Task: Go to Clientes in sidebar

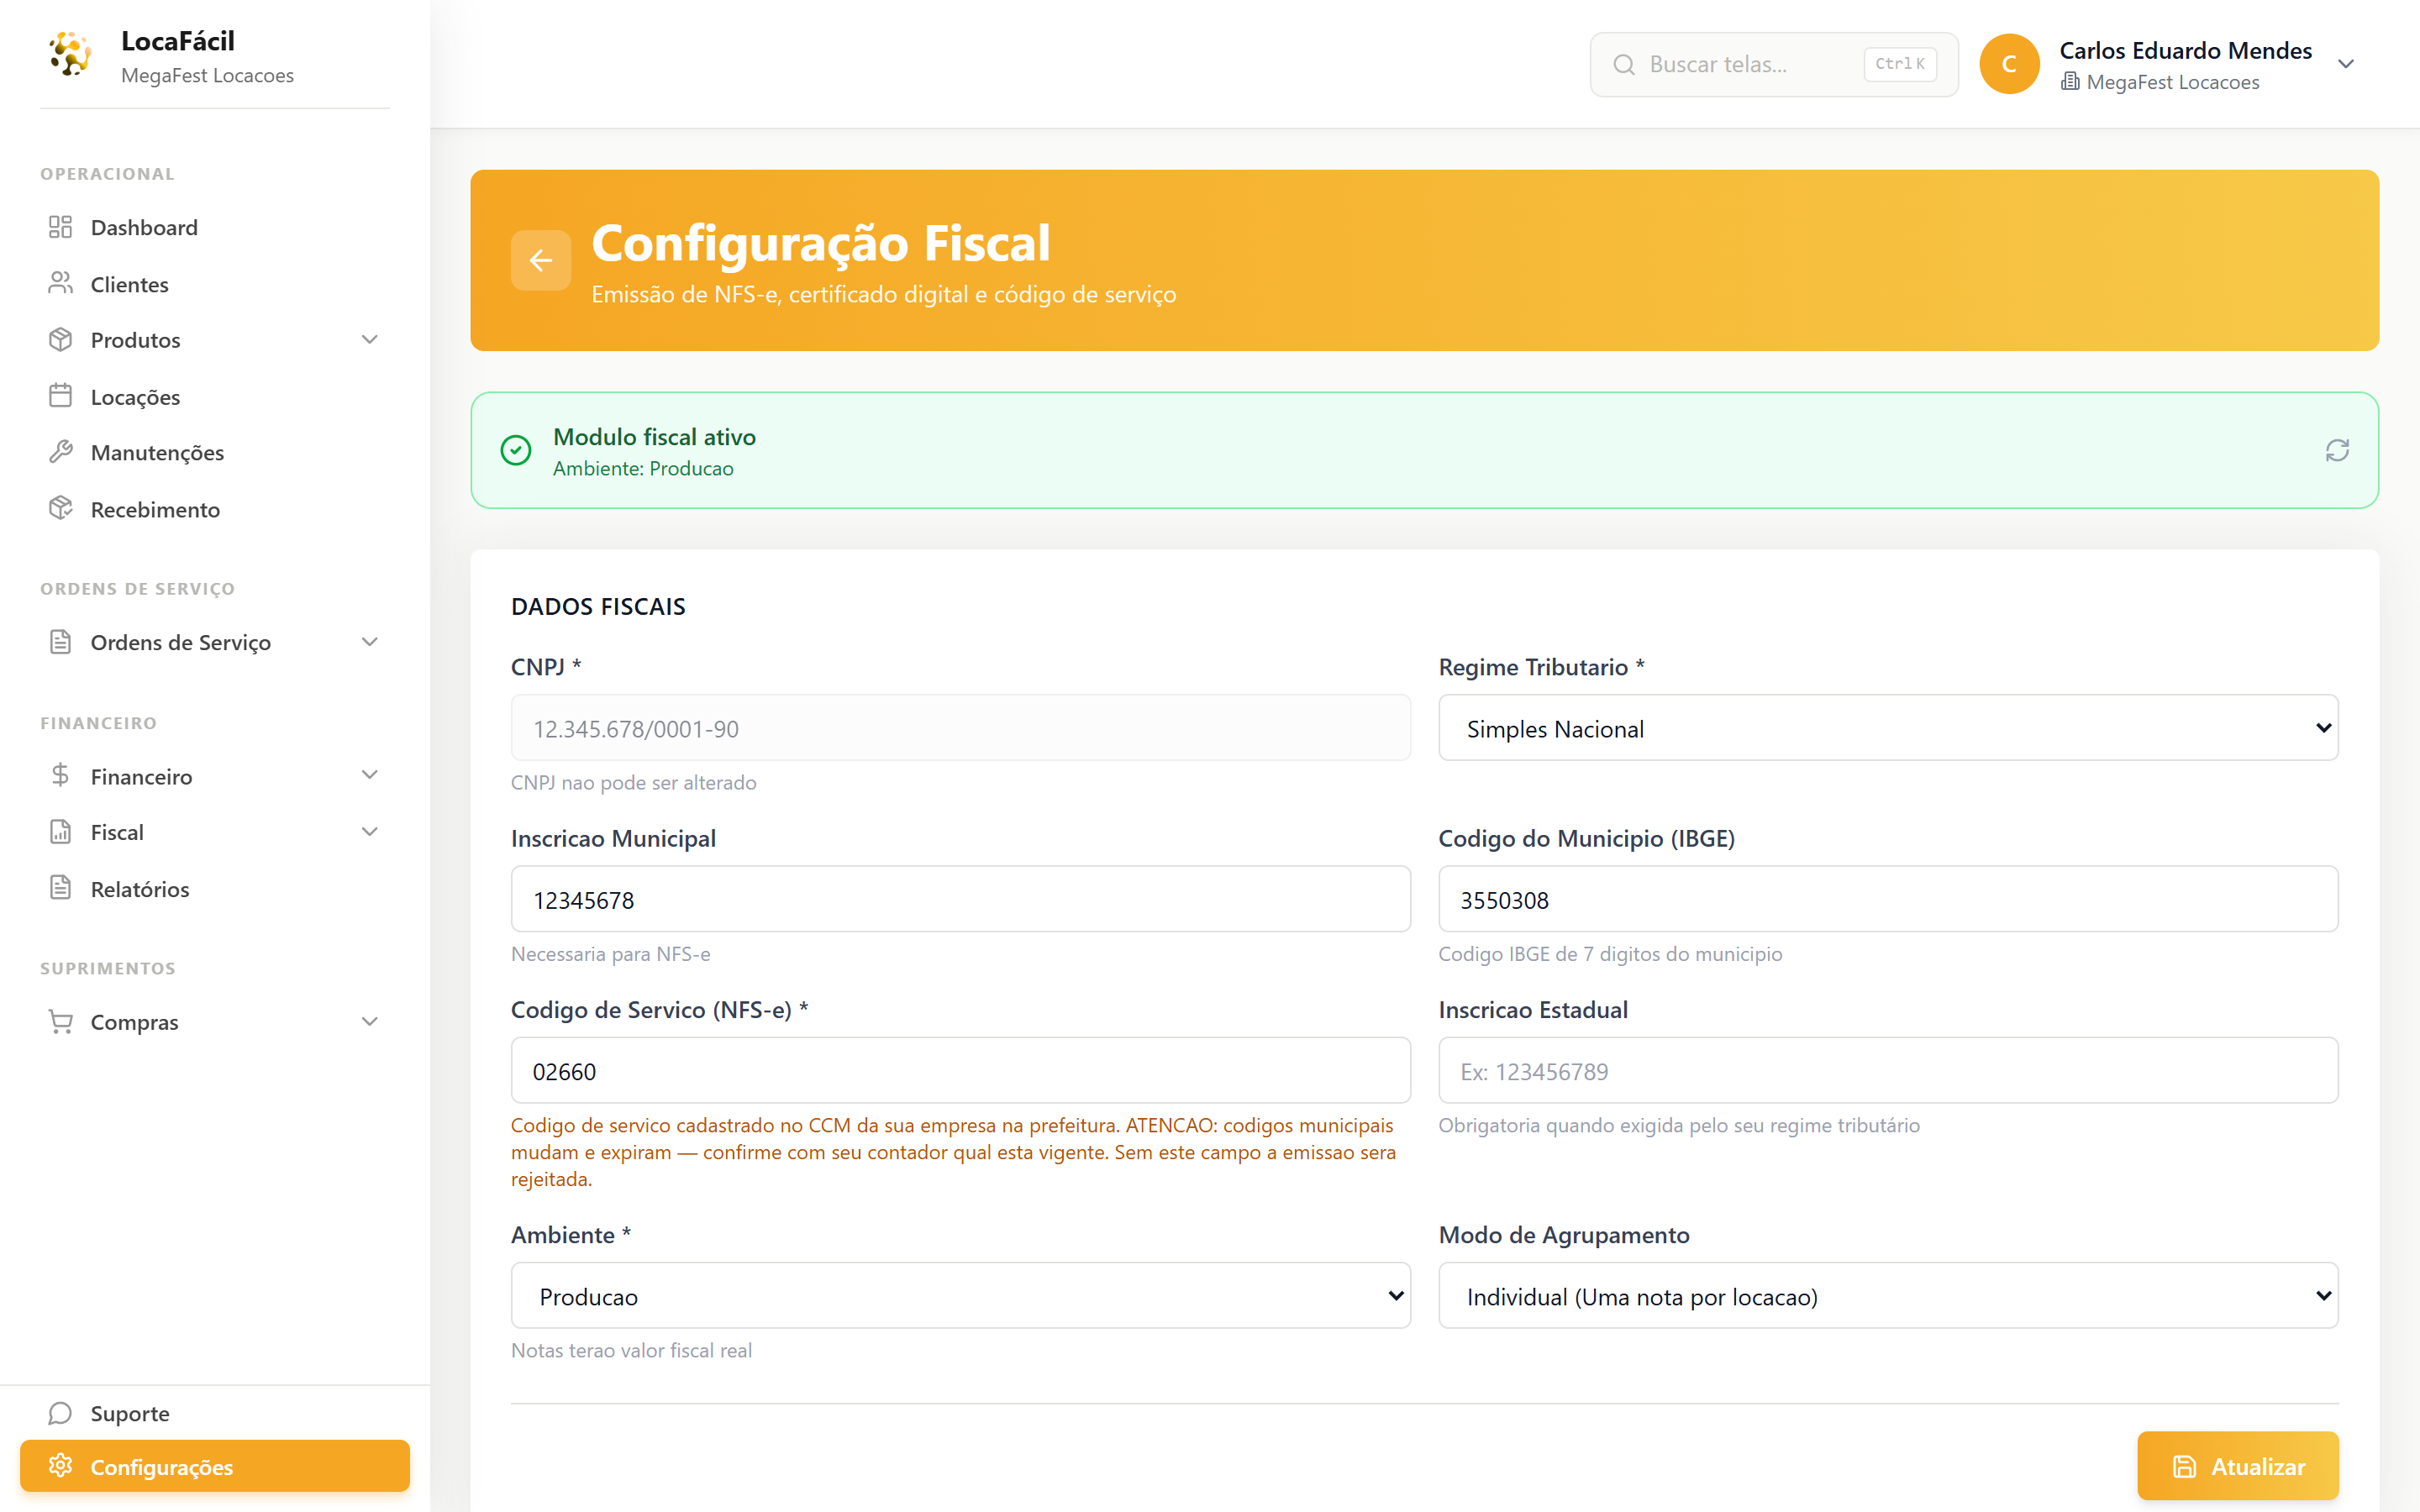Action: coord(215,284)
